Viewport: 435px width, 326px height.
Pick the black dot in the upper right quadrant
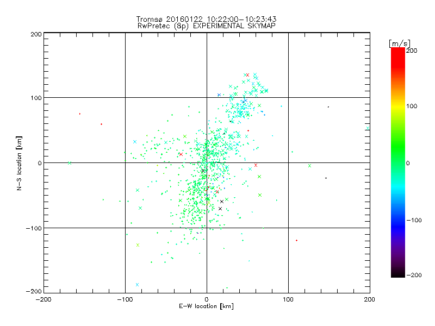coord(328,107)
